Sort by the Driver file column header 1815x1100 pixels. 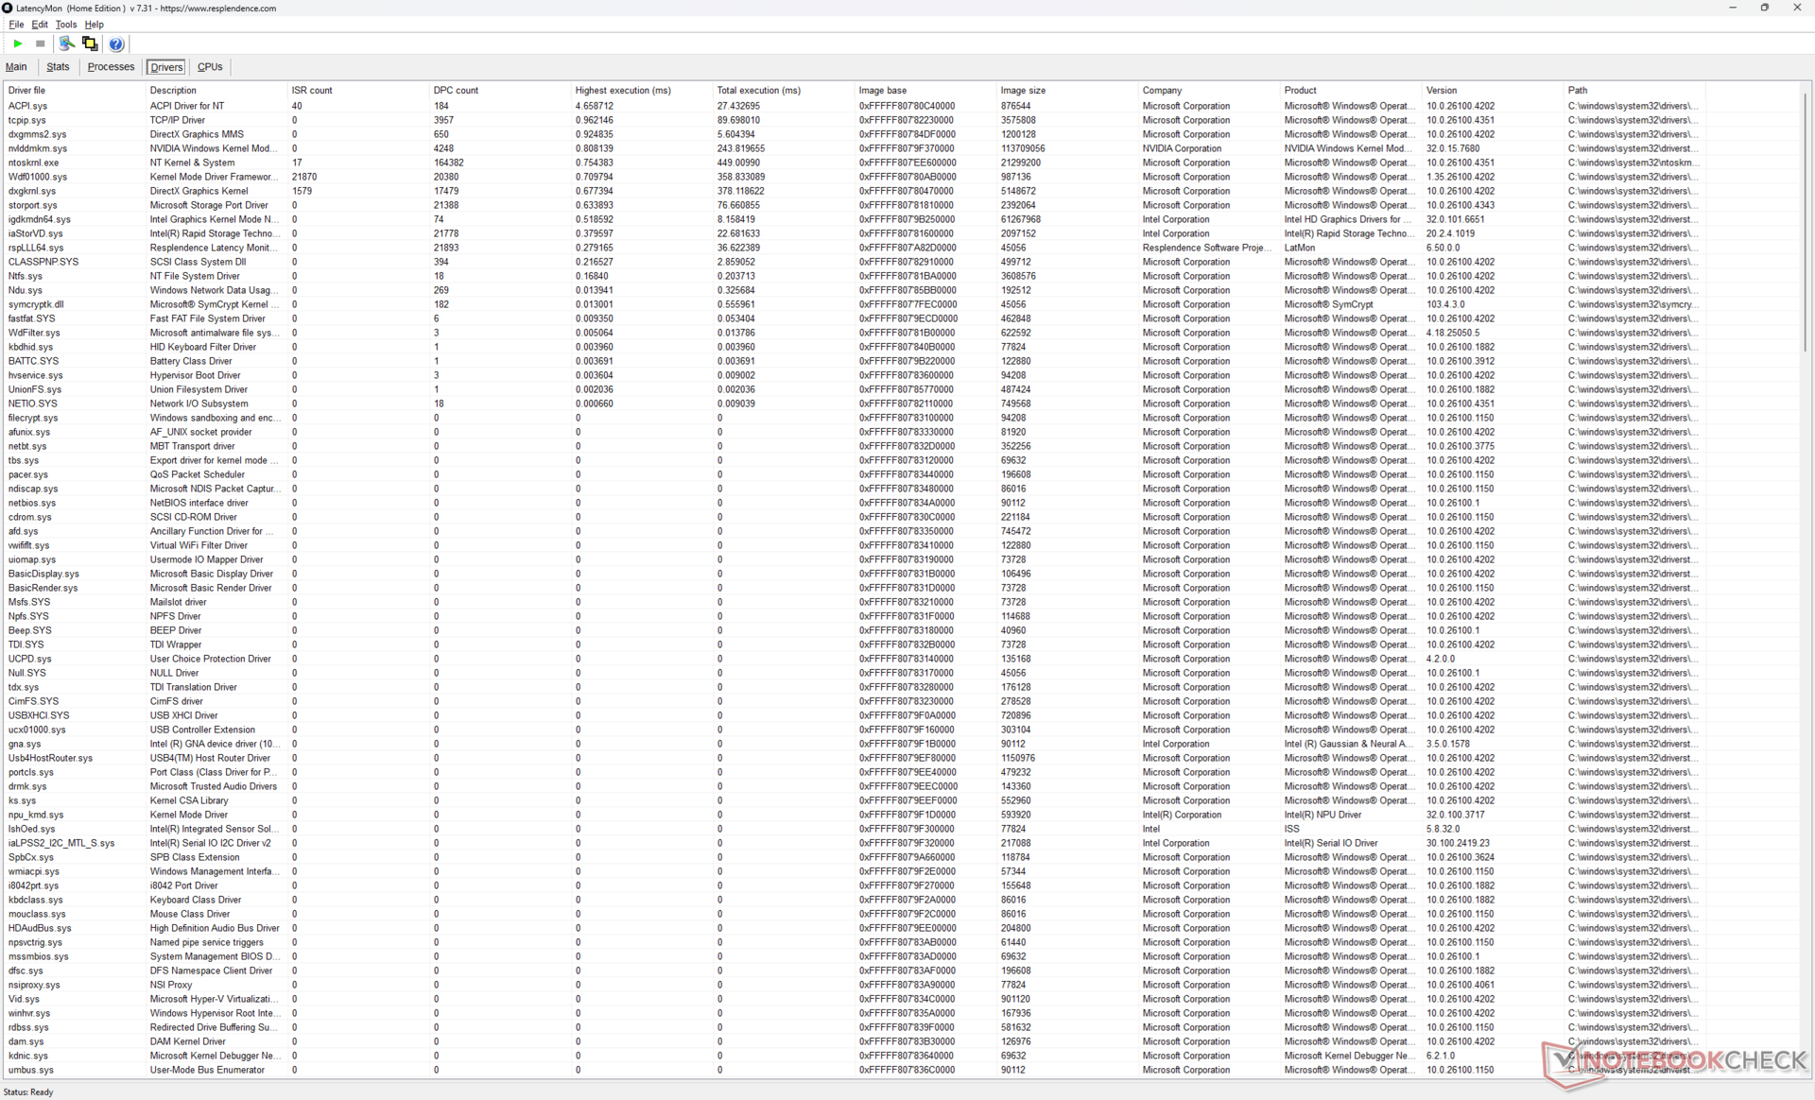coord(26,91)
